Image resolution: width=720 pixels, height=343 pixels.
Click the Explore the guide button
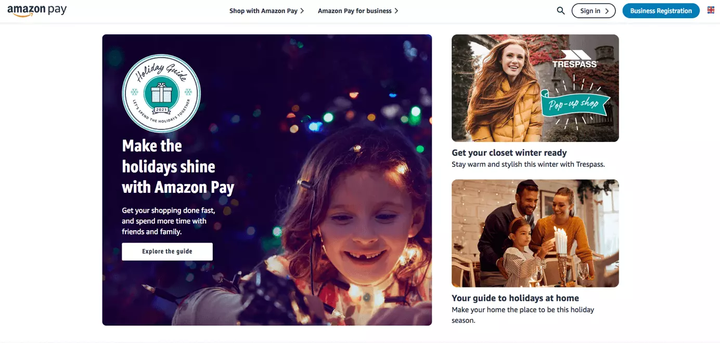coord(167,252)
